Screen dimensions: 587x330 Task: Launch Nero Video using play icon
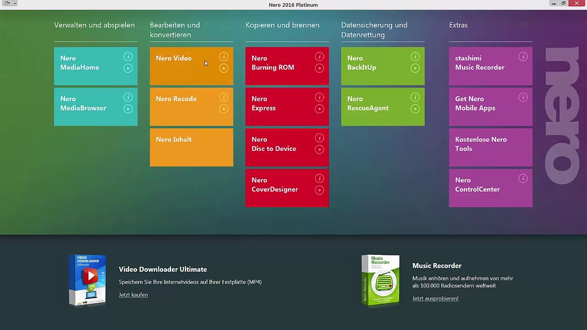(x=224, y=68)
